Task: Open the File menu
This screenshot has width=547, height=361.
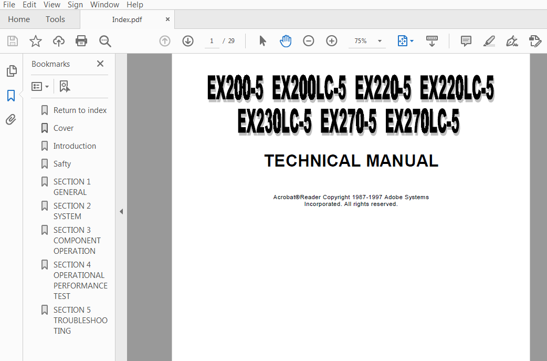Action: point(9,5)
